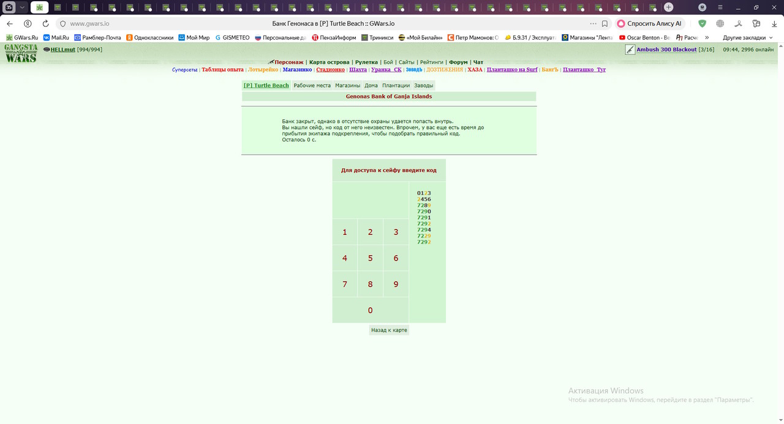Open the Карта острова menu link
Viewport: 784px width, 424px height.
tap(330, 62)
